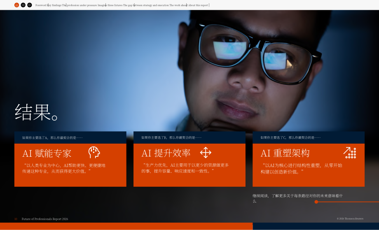379x230 pixels.
Task: Click the orange home icon
Action: point(16,5)
